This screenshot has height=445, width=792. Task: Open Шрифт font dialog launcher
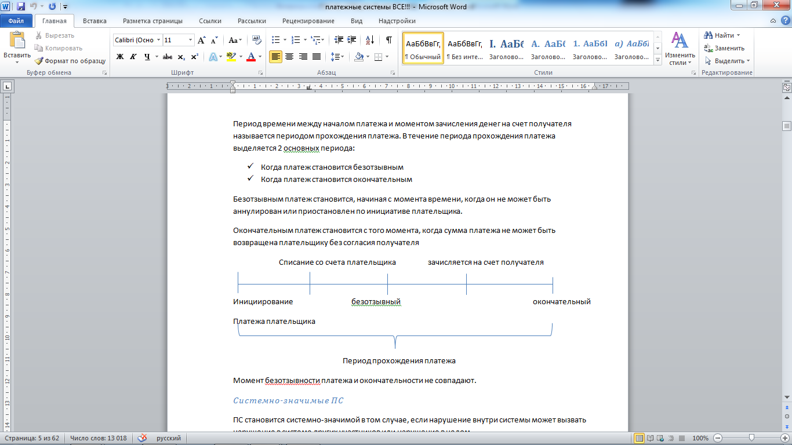coord(260,73)
